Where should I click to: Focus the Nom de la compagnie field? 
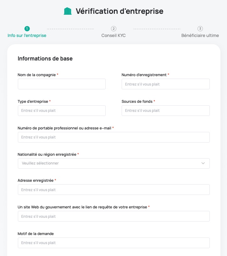62,84
